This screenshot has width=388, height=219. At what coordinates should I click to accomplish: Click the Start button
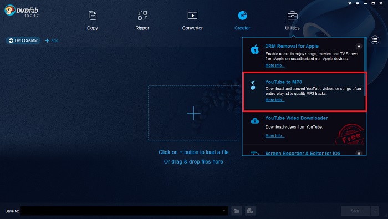356,211
